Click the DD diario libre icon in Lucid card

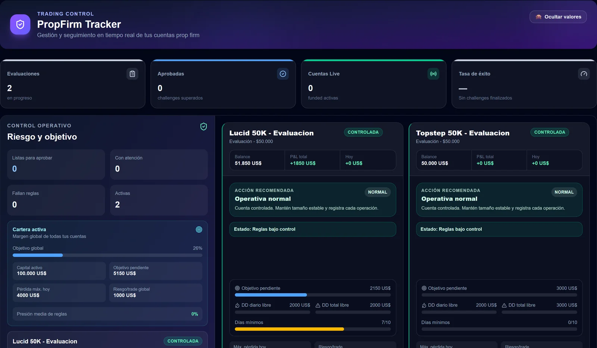point(237,305)
